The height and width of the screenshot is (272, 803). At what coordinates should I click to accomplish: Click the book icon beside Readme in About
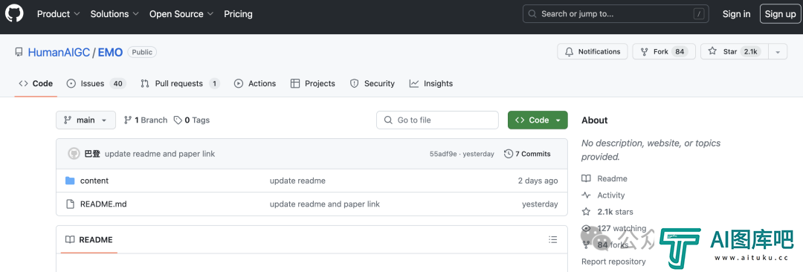(x=586, y=179)
